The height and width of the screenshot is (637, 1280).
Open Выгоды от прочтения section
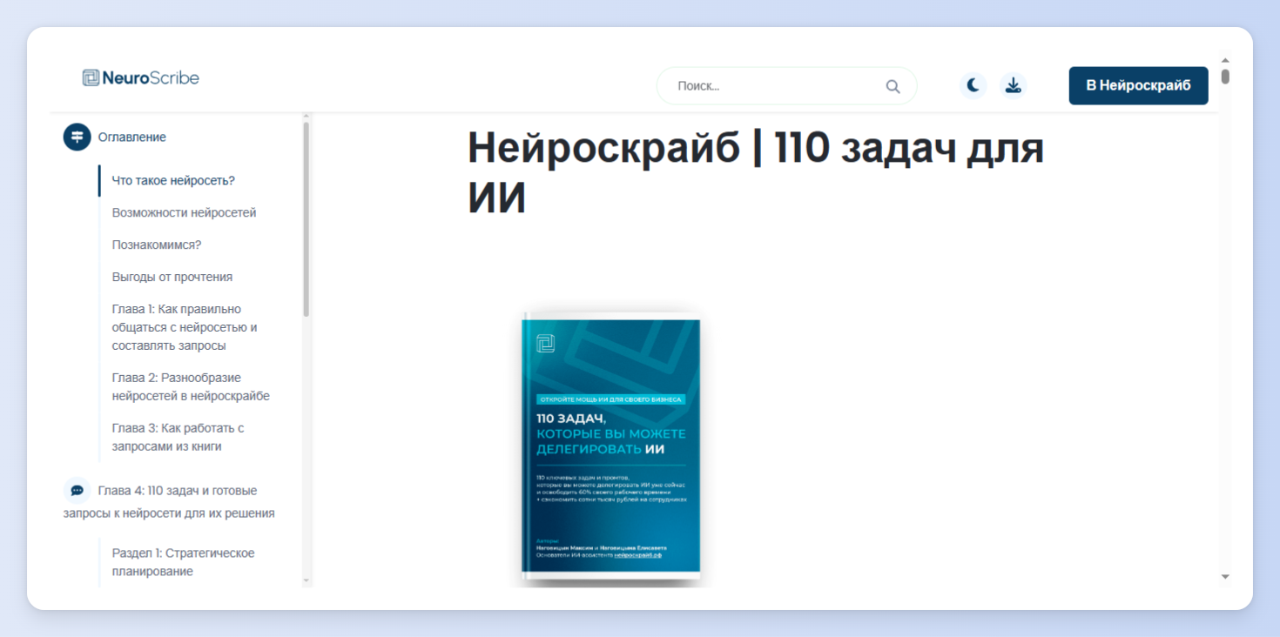pos(172,278)
